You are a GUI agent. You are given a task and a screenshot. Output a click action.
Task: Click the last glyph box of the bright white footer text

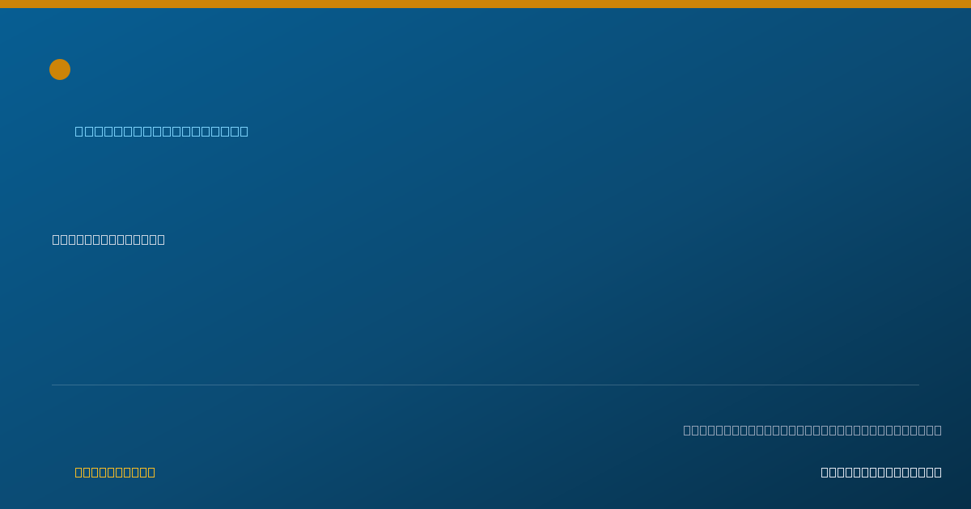(938, 472)
